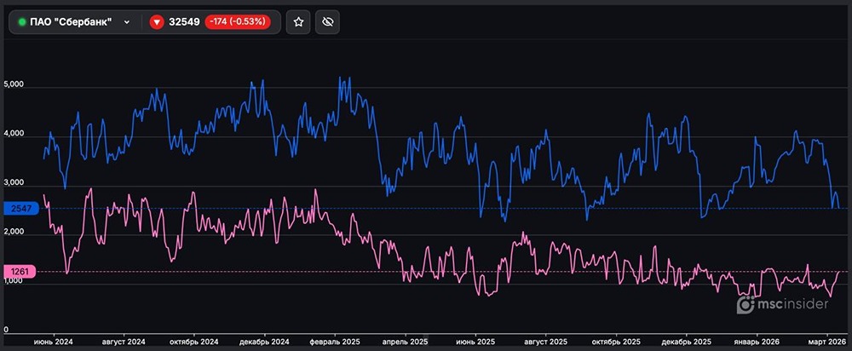
Task: Click the 1,000 y-axis label
Action: point(13,281)
